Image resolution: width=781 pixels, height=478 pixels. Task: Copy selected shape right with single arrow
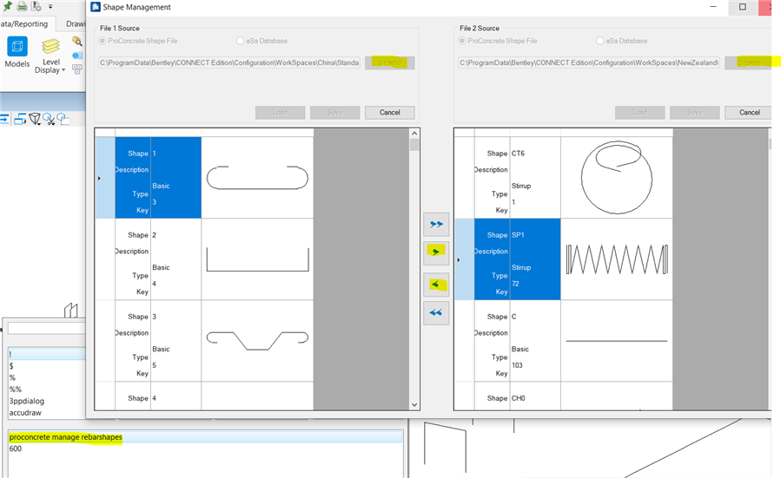click(x=436, y=252)
